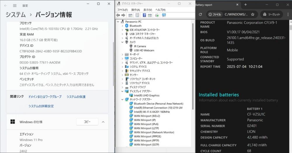Go back in the Settings window

click(5, 6)
